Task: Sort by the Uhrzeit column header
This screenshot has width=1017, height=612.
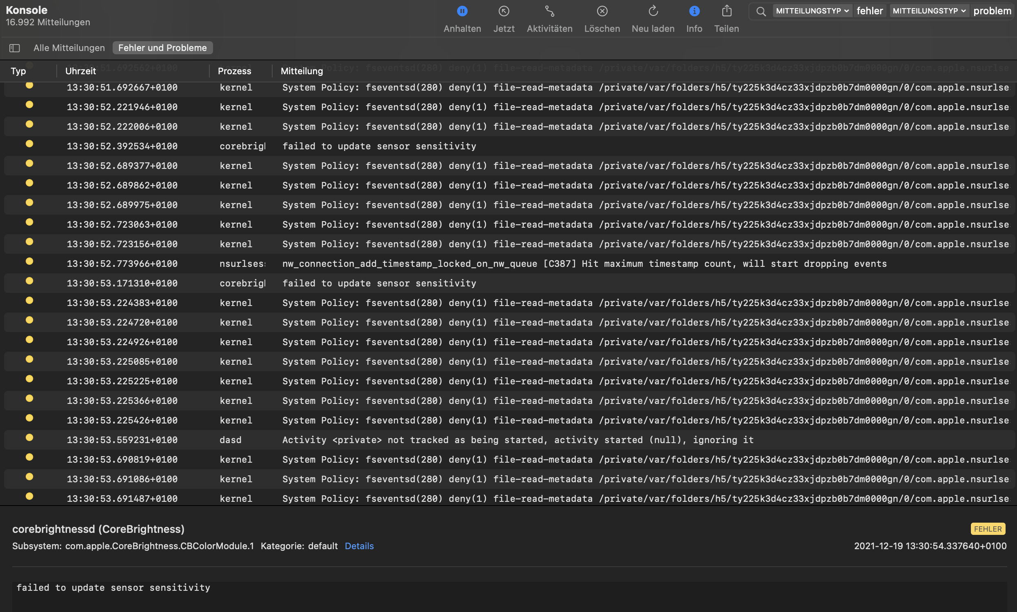Action: 80,71
